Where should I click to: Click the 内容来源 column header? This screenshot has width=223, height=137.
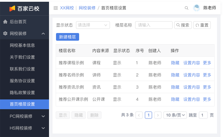[101, 50]
